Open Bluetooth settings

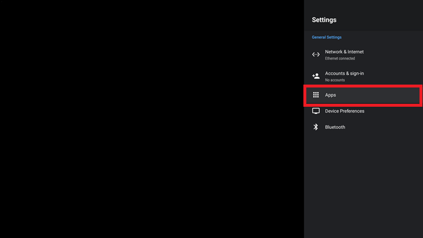(x=335, y=127)
